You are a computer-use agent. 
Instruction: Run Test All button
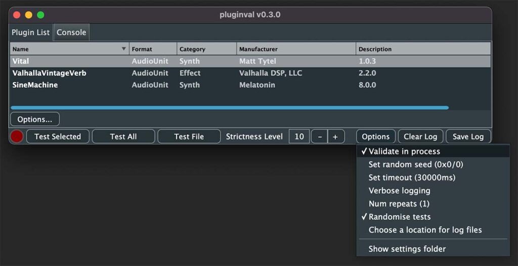123,136
